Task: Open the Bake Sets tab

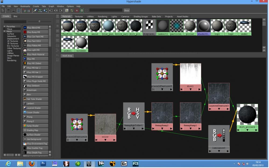Action: 156,17
